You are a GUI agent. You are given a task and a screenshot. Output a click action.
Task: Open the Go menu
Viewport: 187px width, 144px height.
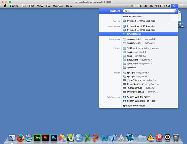tap(48, 6)
